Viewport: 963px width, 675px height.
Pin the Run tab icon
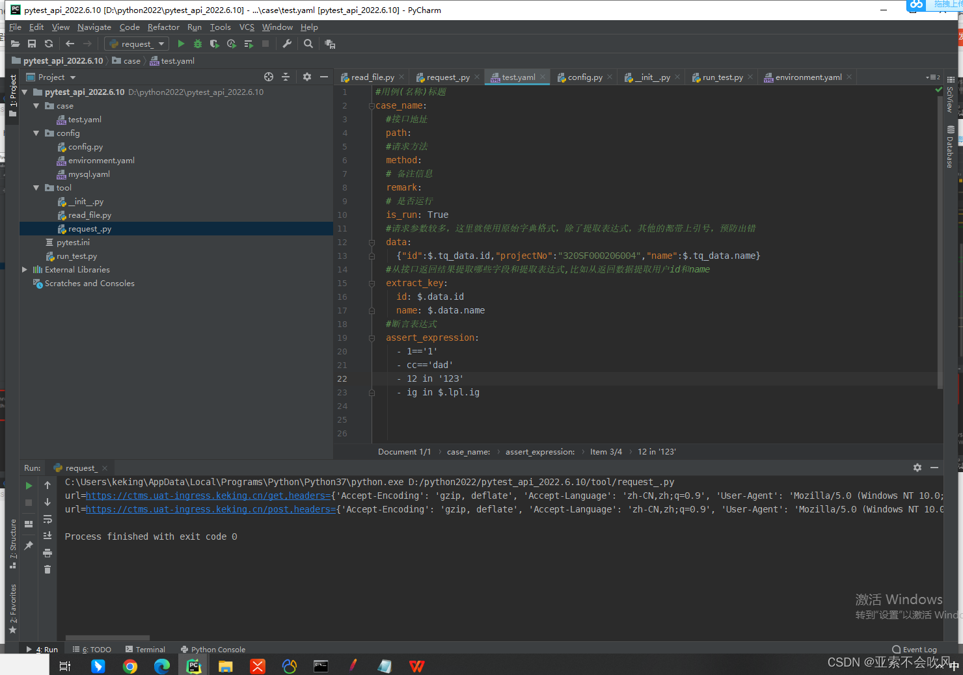click(29, 546)
